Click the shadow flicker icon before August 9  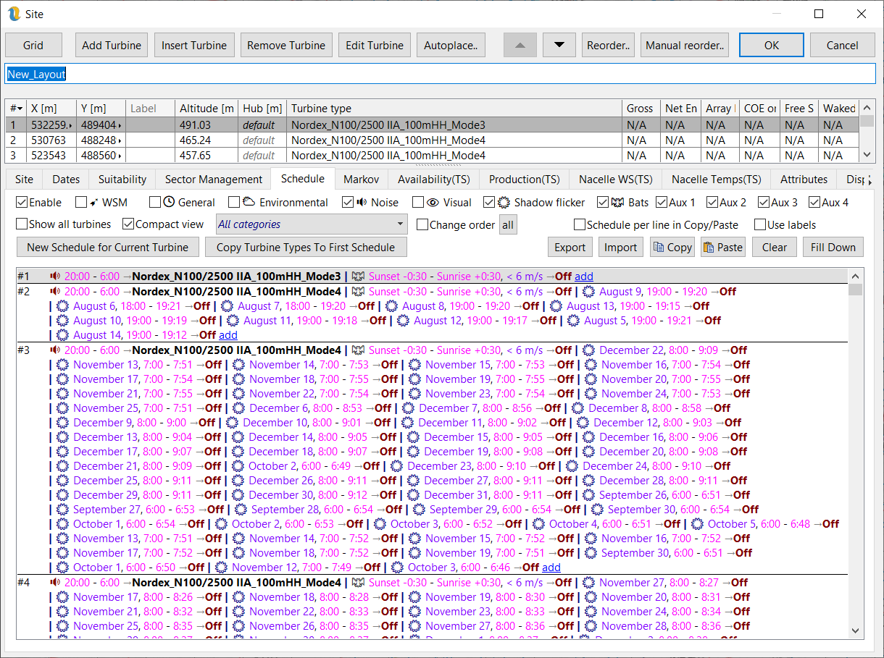click(589, 292)
